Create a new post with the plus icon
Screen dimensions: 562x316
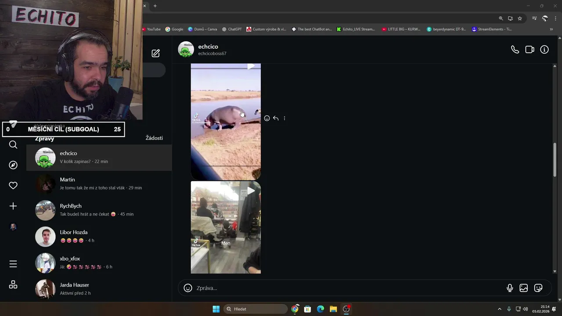(13, 206)
